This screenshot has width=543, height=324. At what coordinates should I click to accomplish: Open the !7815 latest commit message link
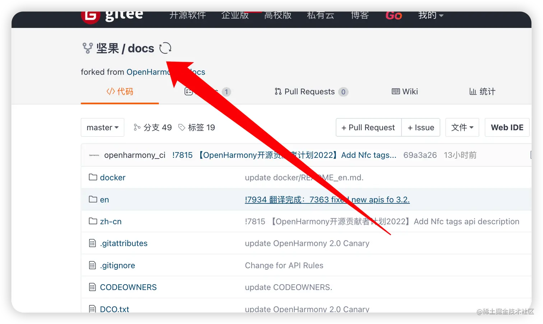point(284,155)
